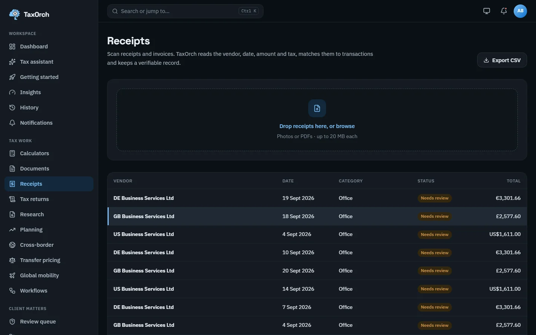The height and width of the screenshot is (335, 536).
Task: Click the Getting started rocket icon
Action: click(12, 77)
